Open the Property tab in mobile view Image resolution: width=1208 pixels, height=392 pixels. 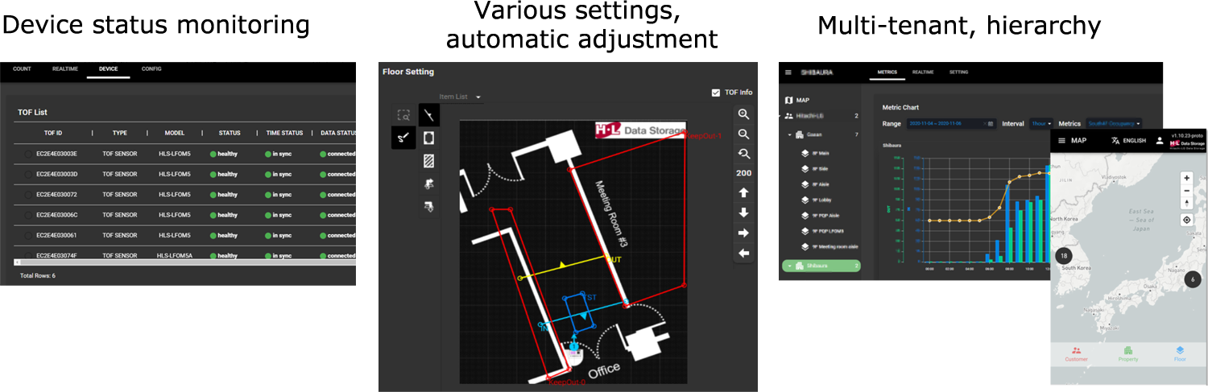click(1127, 354)
